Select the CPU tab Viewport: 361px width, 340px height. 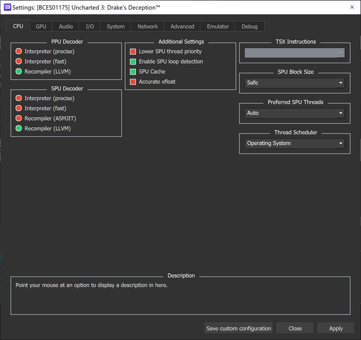18,26
